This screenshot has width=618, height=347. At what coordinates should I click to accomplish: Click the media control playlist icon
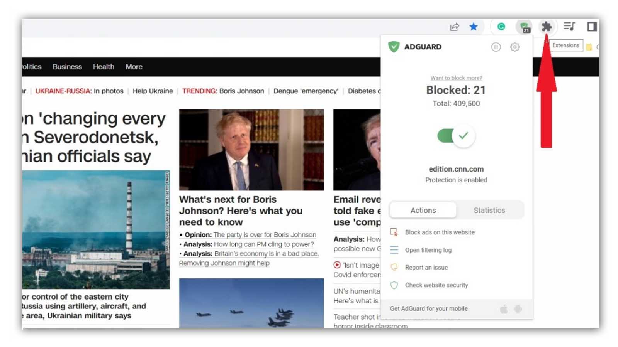pos(569,26)
